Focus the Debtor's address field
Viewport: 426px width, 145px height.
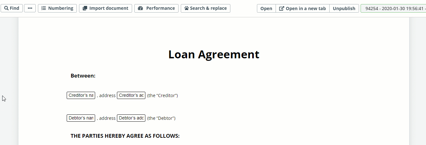(131, 118)
